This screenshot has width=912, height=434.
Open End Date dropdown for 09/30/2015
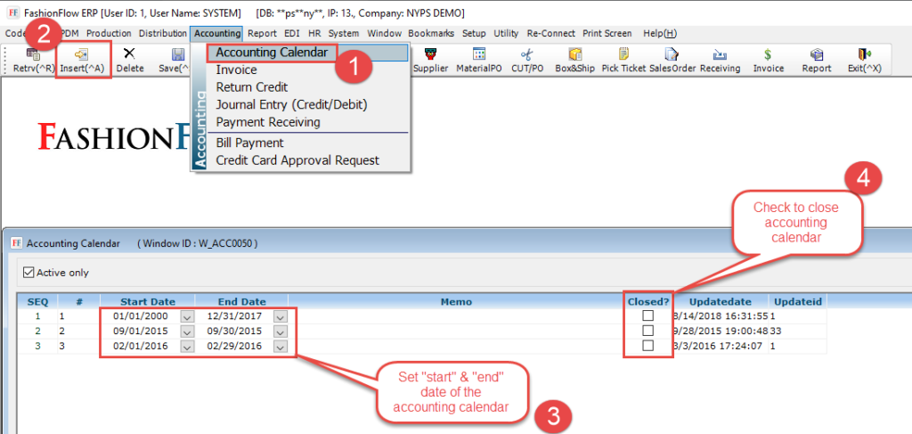pos(280,331)
